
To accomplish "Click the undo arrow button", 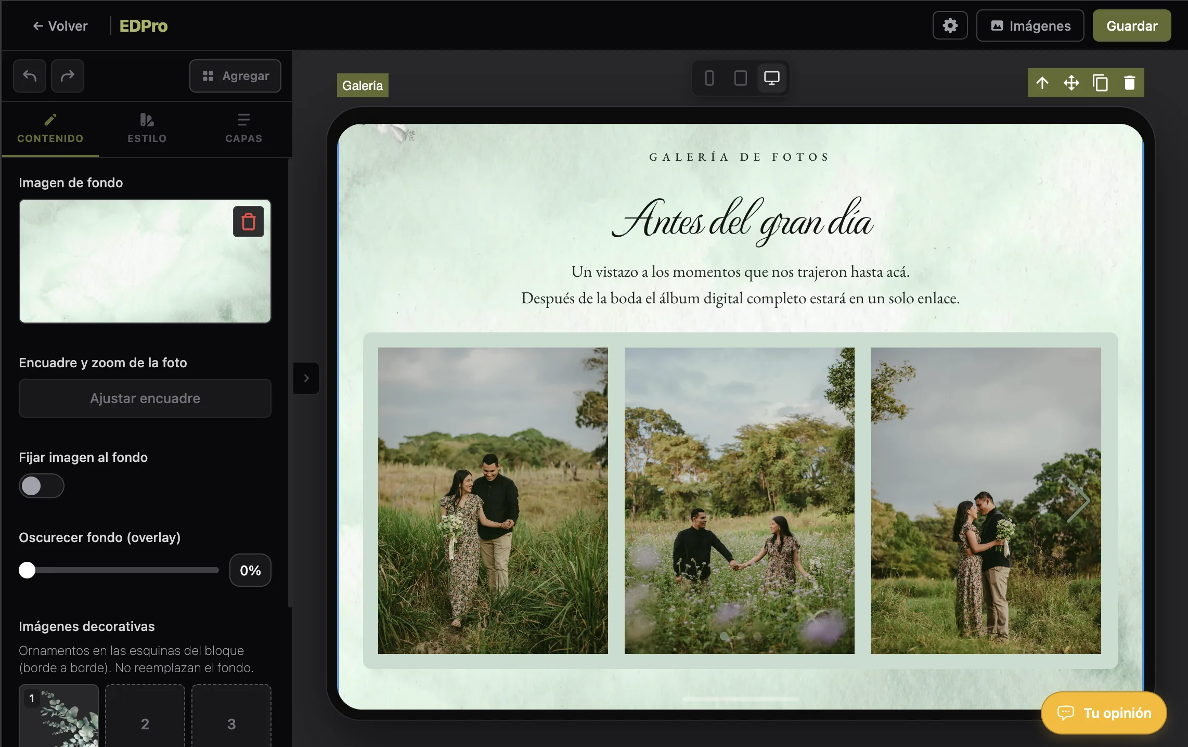I will [x=30, y=76].
